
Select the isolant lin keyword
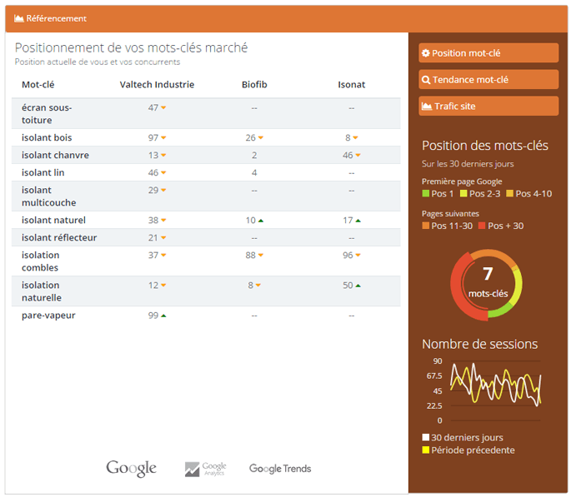click(43, 172)
